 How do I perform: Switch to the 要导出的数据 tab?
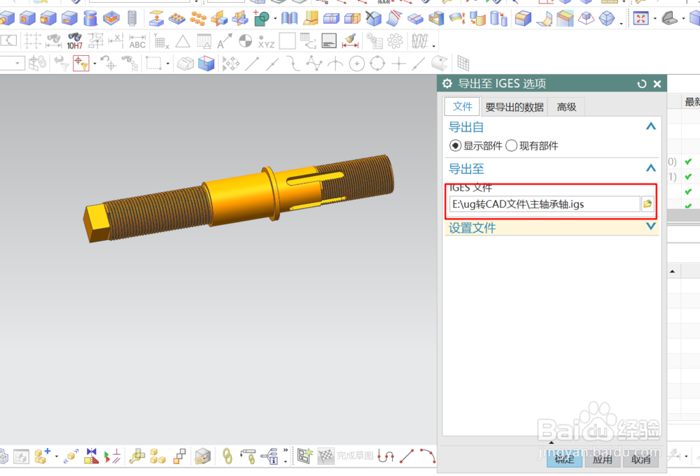(514, 107)
